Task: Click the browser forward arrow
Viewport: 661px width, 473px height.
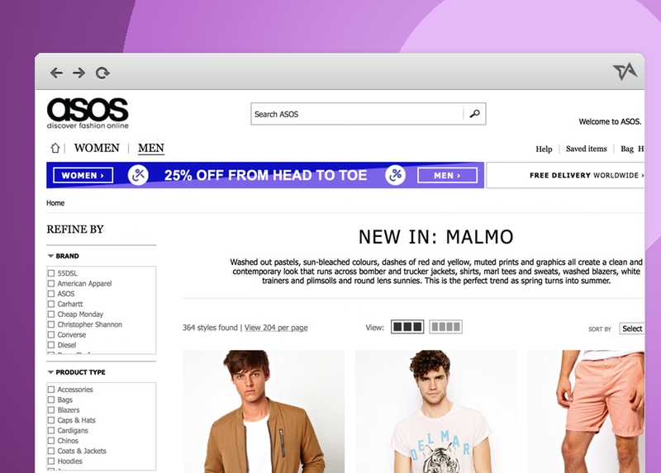Action: 78,73
